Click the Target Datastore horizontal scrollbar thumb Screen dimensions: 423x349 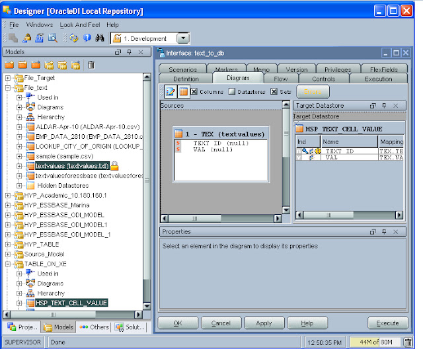(328, 215)
